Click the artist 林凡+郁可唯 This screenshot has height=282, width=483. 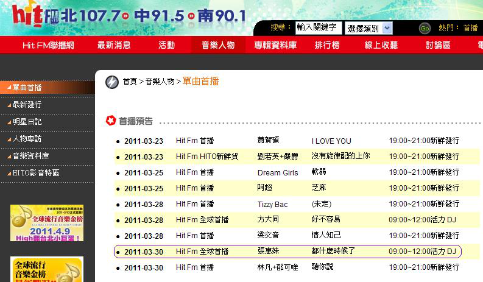pyautogui.click(x=278, y=267)
